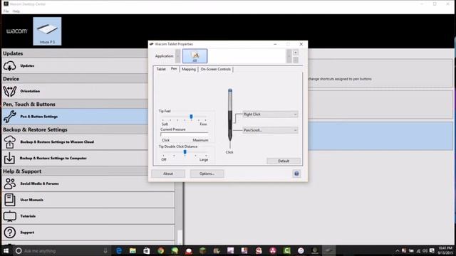The image size is (456, 256).
Task: Open the File menu
Action: click(6, 11)
